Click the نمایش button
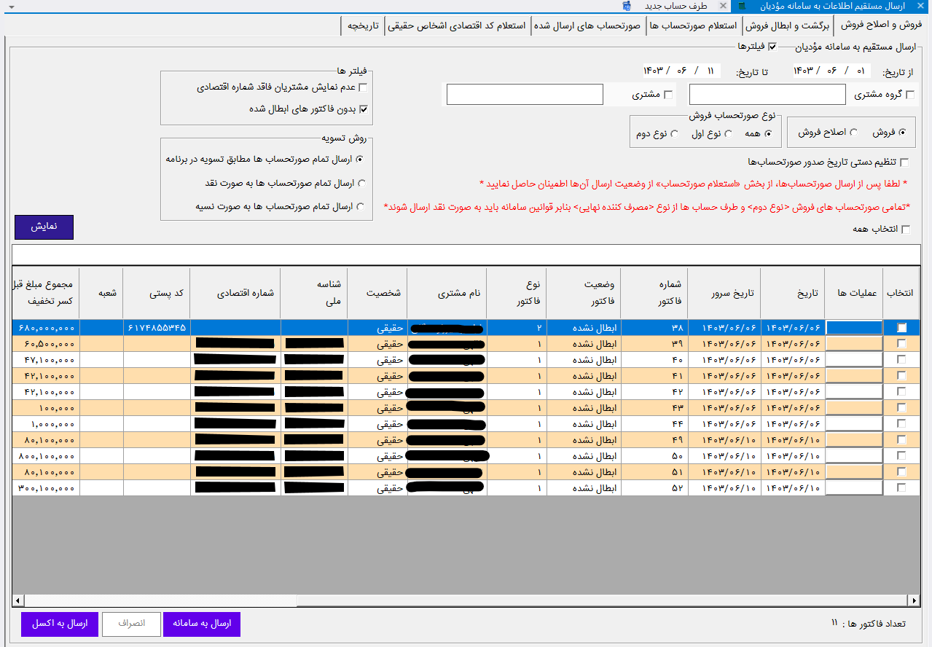932x647 pixels. tap(44, 227)
